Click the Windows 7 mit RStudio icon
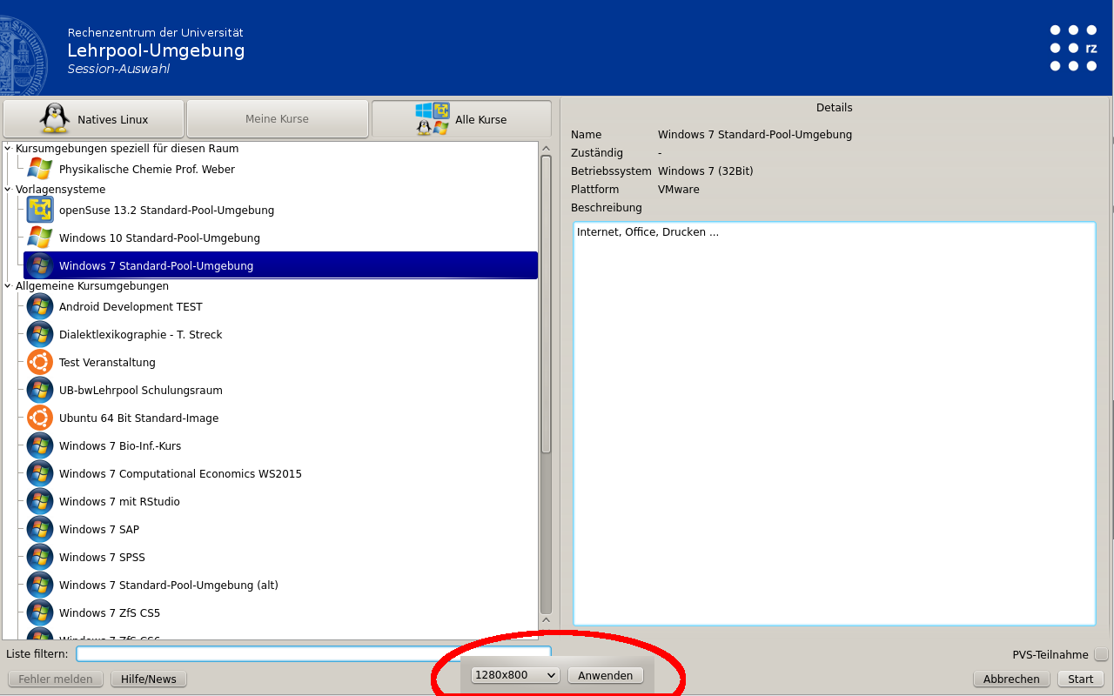The width and height of the screenshot is (1114, 696). coord(40,501)
